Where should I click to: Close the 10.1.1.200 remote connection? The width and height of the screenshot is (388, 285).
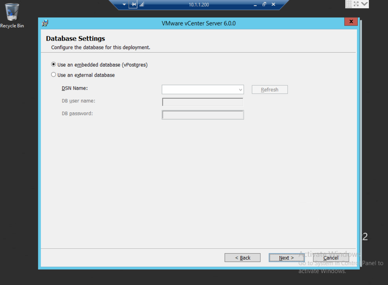click(x=273, y=4)
